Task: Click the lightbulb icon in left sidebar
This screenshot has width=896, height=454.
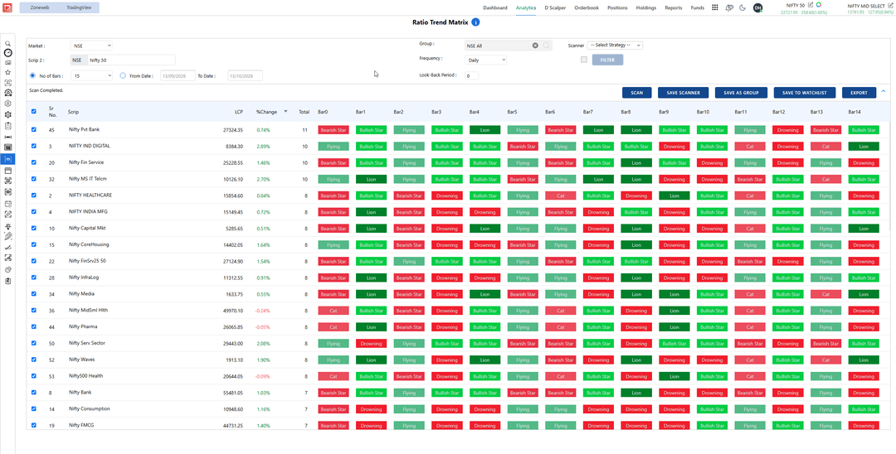Action: click(x=8, y=226)
